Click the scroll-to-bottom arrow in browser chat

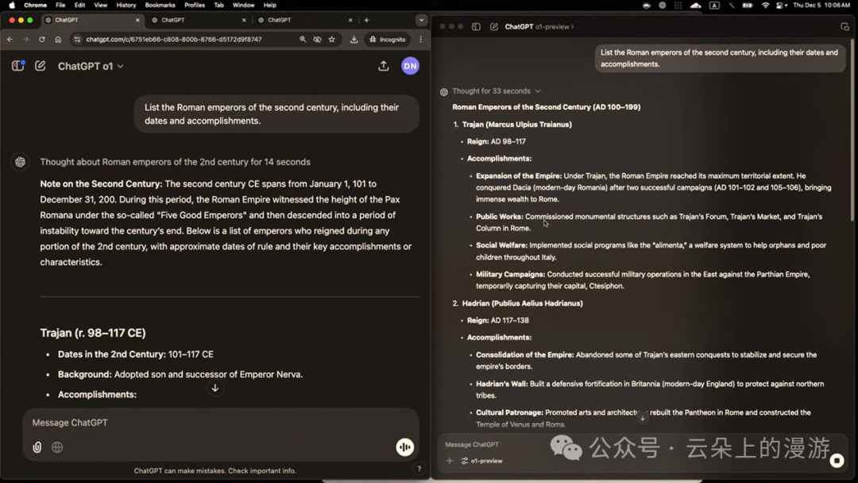[214, 388]
